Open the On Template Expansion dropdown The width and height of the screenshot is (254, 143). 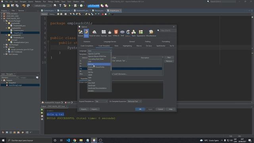pyautogui.click(x=134, y=101)
